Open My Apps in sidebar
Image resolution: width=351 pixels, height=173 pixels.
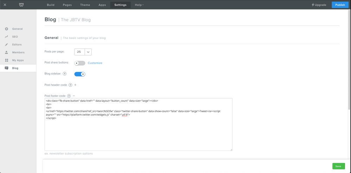point(18,60)
